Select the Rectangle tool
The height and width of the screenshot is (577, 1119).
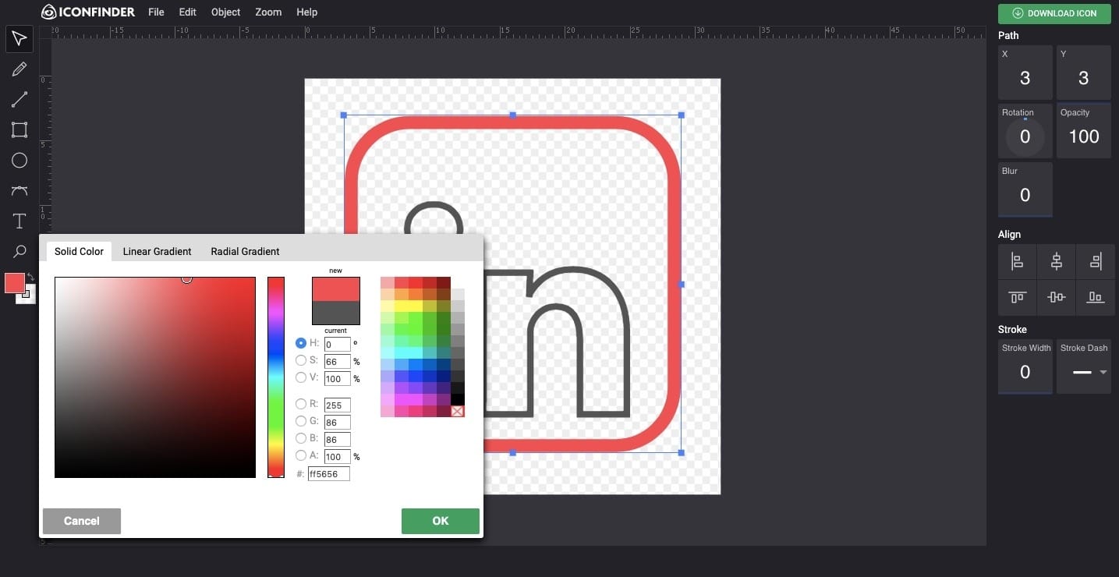coord(19,130)
